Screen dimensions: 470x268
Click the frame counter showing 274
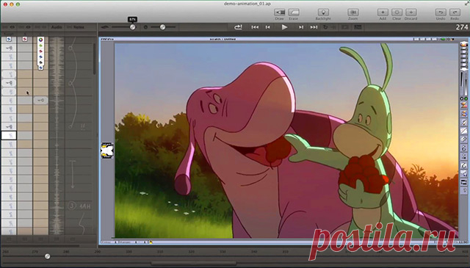[462, 27]
